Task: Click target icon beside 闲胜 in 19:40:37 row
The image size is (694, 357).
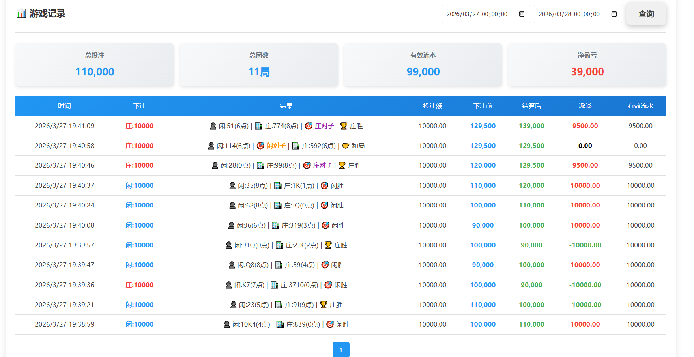Action: tap(324, 185)
